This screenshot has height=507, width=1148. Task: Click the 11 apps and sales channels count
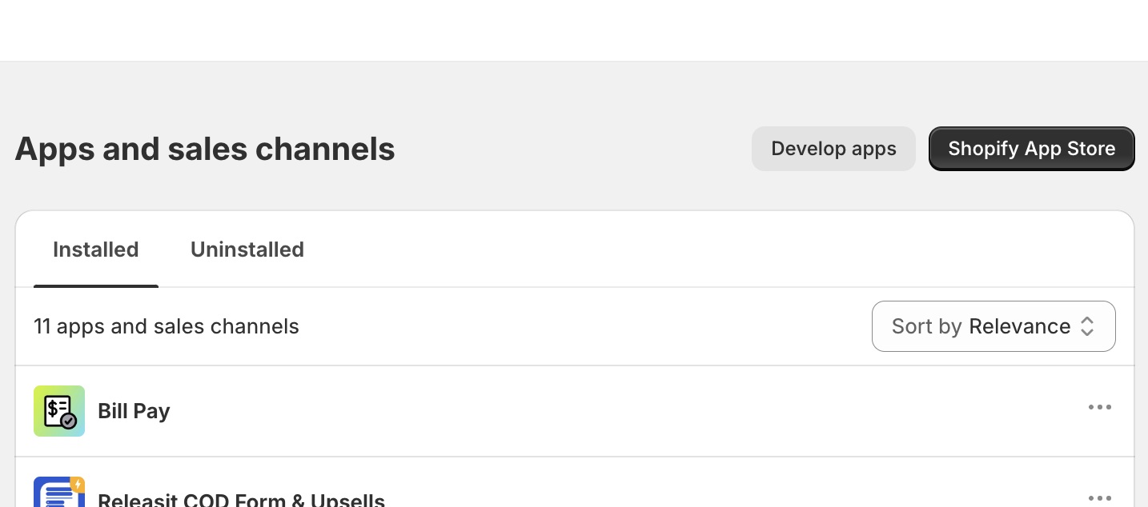167,326
